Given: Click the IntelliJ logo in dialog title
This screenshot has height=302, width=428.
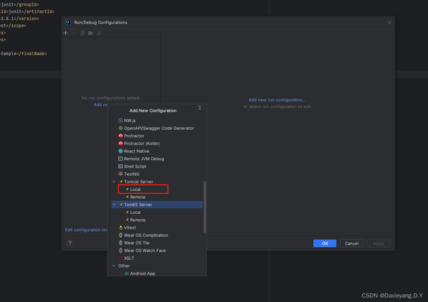Looking at the screenshot, I should click(x=68, y=22).
